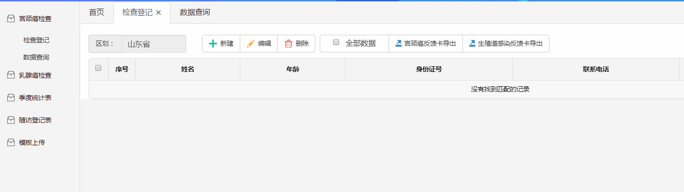Expand the 随访登记表 sidebar section
The image size is (684, 192).
point(35,121)
